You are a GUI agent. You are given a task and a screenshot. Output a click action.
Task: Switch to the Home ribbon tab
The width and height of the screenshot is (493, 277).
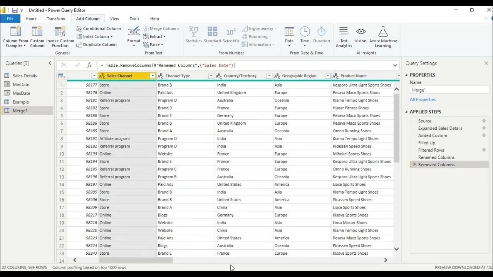[x=31, y=18]
